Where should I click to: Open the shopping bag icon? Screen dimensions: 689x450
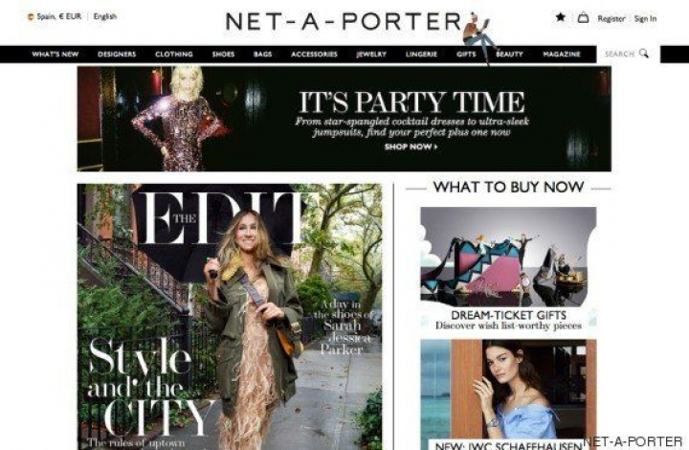583,17
